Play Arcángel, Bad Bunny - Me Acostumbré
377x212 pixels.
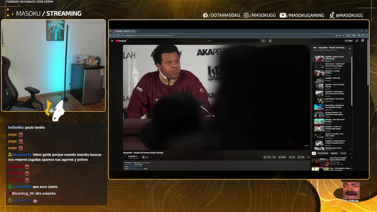(x=331, y=115)
